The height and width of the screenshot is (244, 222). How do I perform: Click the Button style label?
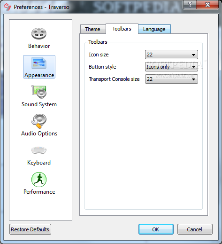(x=102, y=67)
